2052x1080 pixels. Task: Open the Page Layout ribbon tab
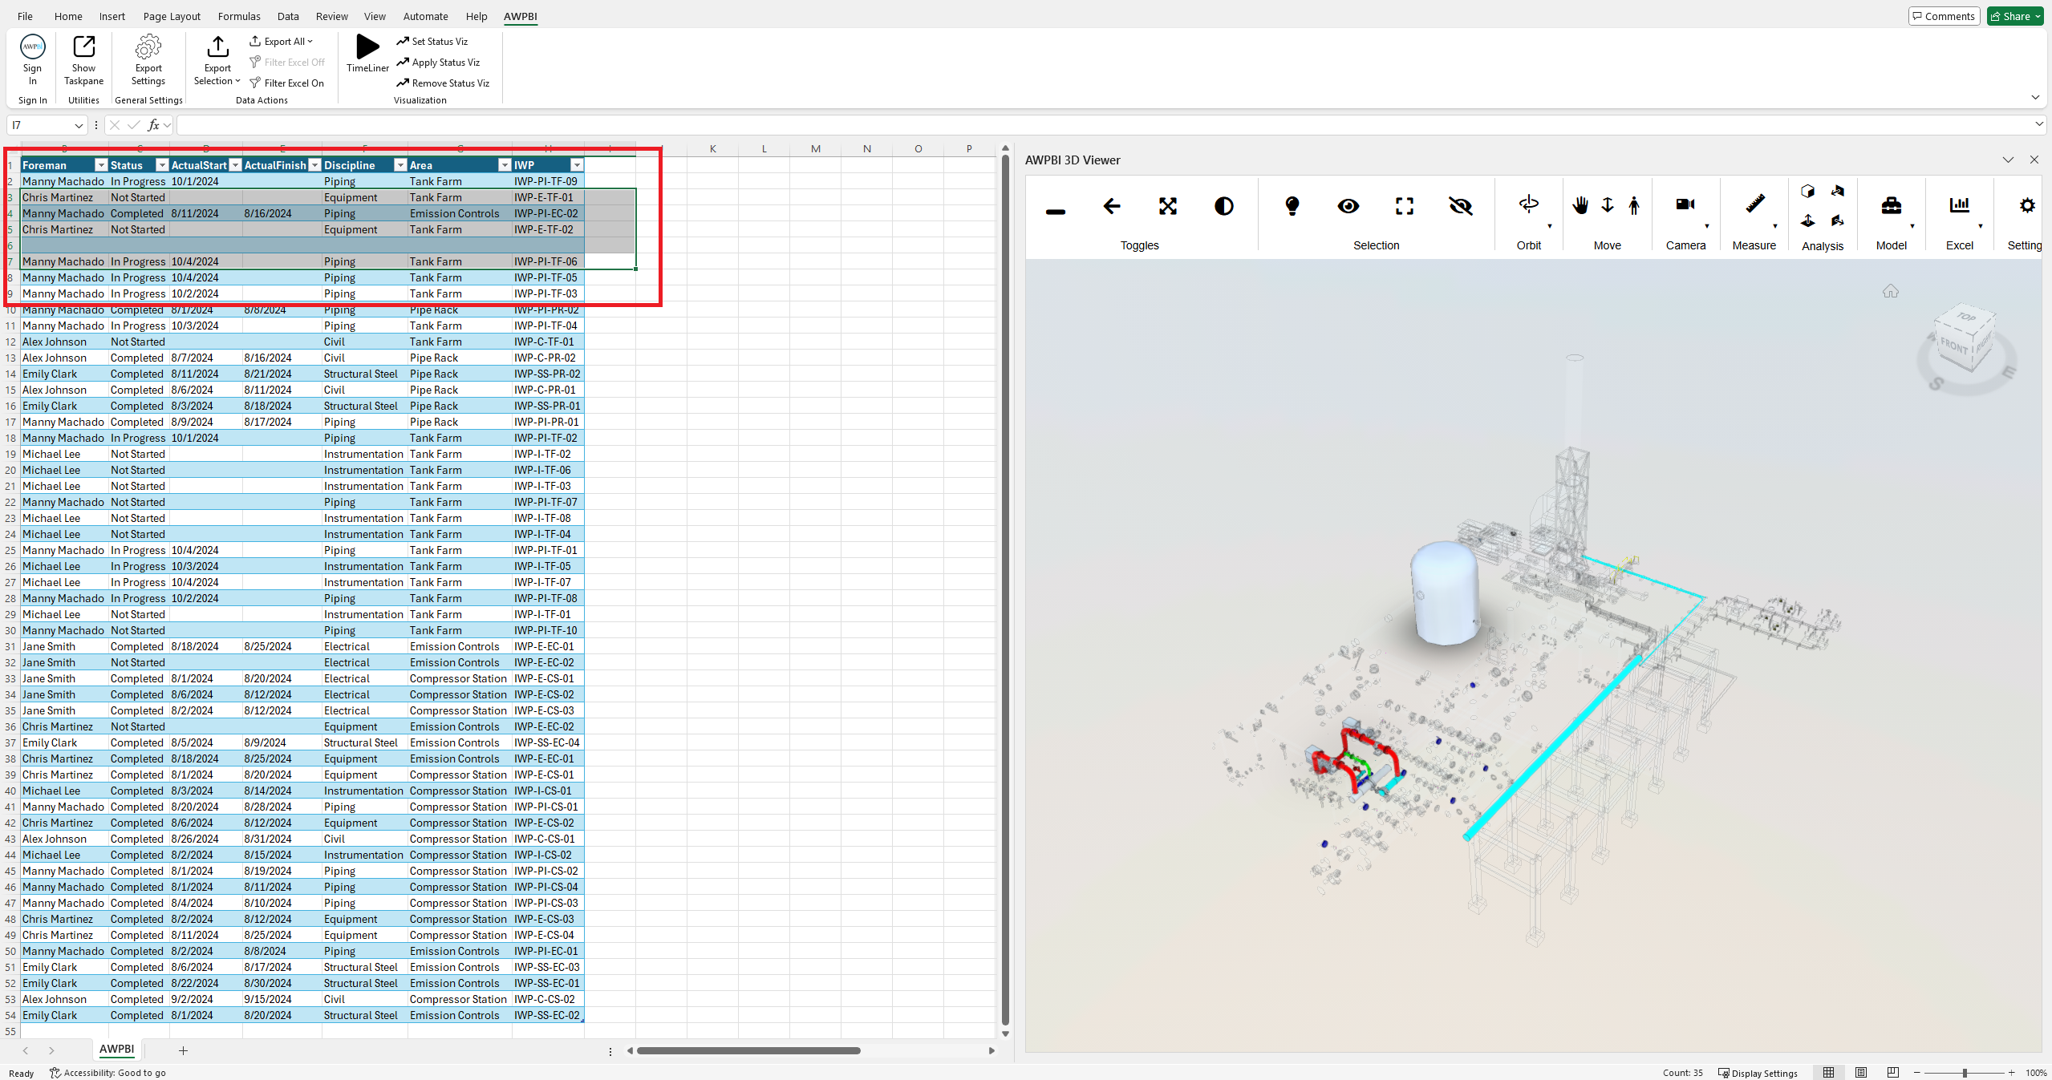(x=172, y=16)
